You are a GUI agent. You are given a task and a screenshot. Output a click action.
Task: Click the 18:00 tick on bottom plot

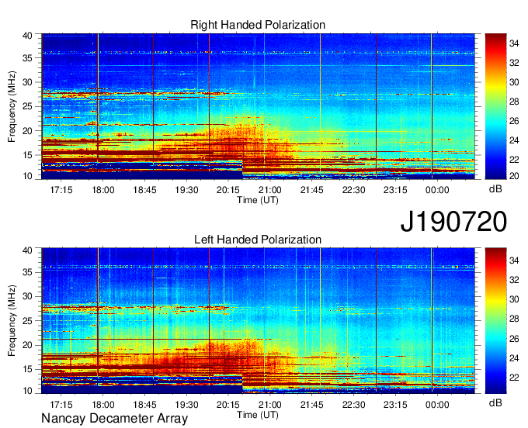[103, 405]
